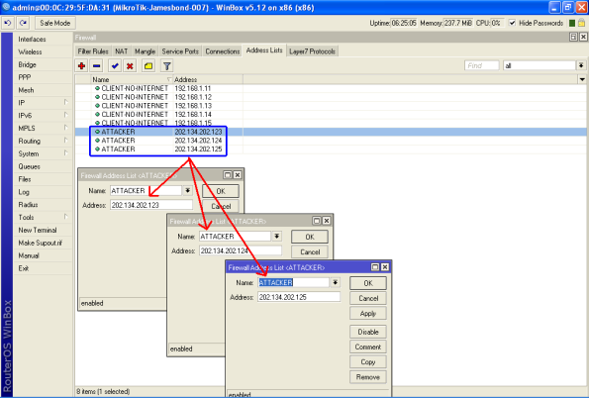Open the Filter funnel icon

click(166, 66)
